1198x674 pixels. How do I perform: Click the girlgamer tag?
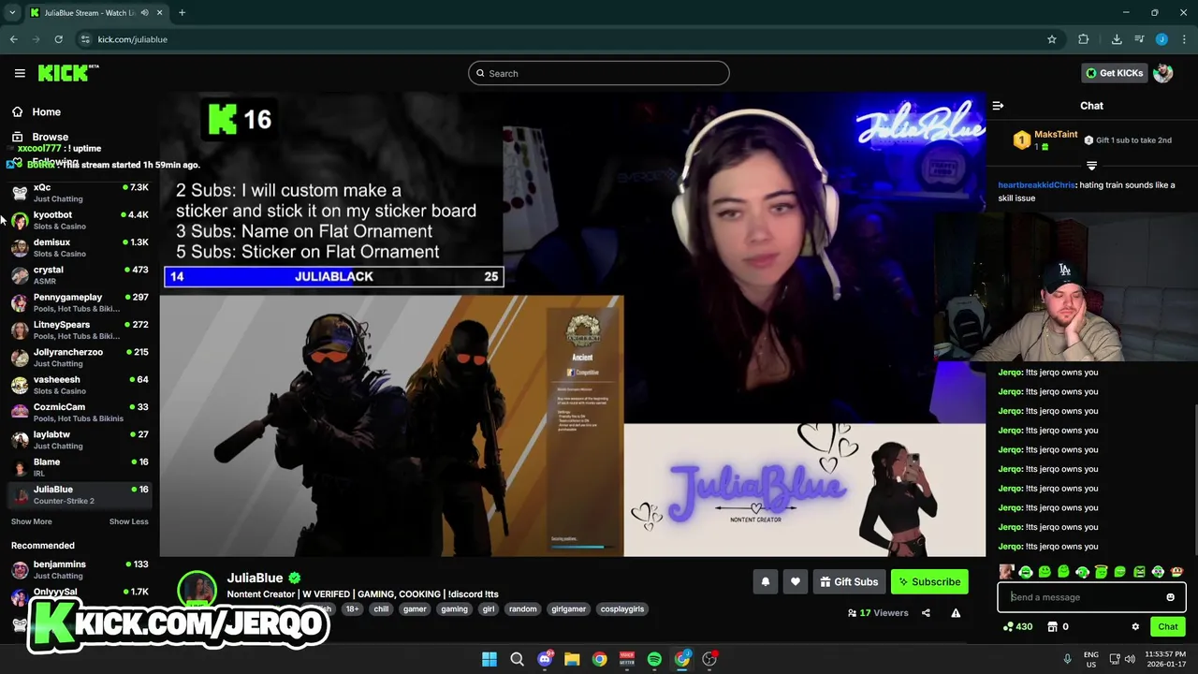[569, 609]
